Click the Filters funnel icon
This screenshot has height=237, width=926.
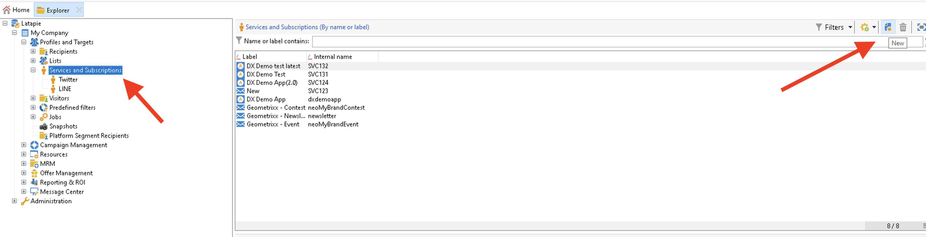818,27
